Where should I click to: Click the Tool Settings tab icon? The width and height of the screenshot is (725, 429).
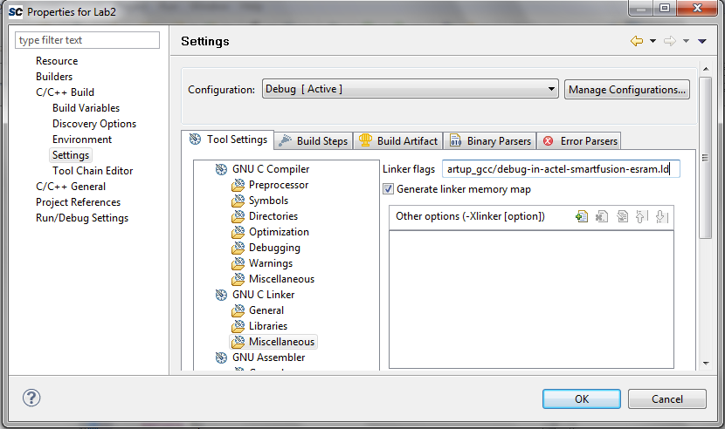pos(195,139)
